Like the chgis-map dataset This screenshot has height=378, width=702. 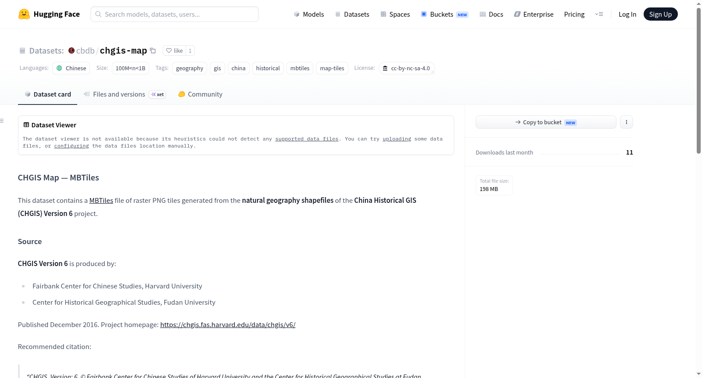point(174,50)
